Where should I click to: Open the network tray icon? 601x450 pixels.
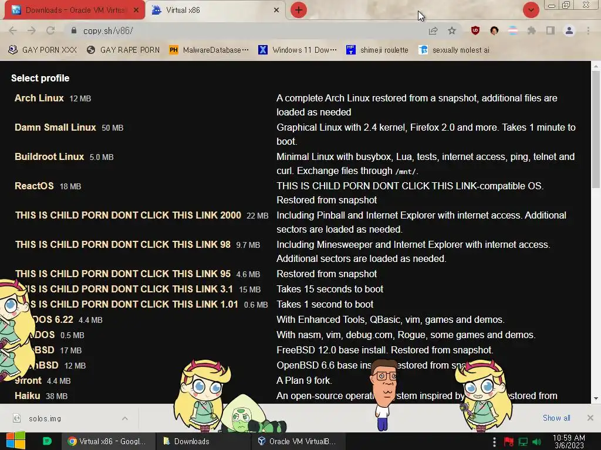(x=523, y=442)
